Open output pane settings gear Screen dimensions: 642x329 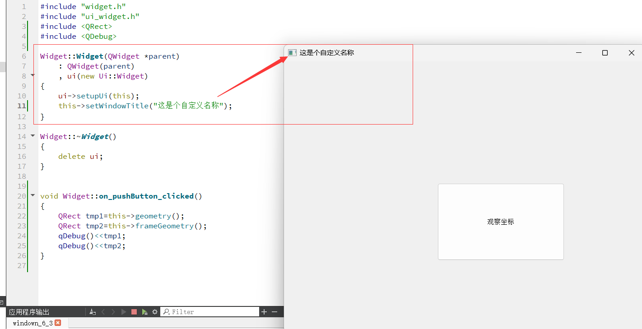[x=155, y=311]
